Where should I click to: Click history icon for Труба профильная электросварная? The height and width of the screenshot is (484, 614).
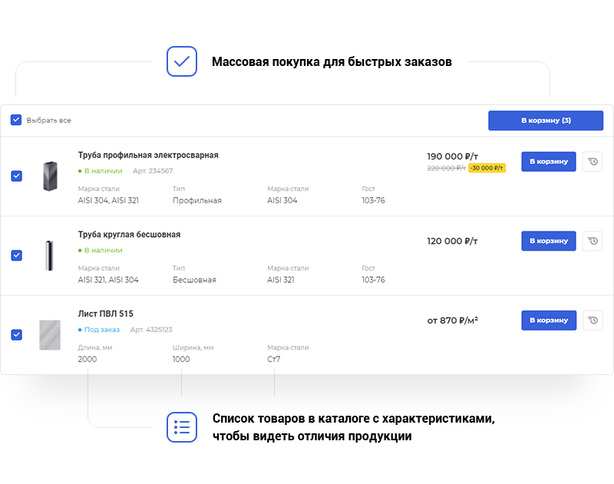click(x=593, y=161)
